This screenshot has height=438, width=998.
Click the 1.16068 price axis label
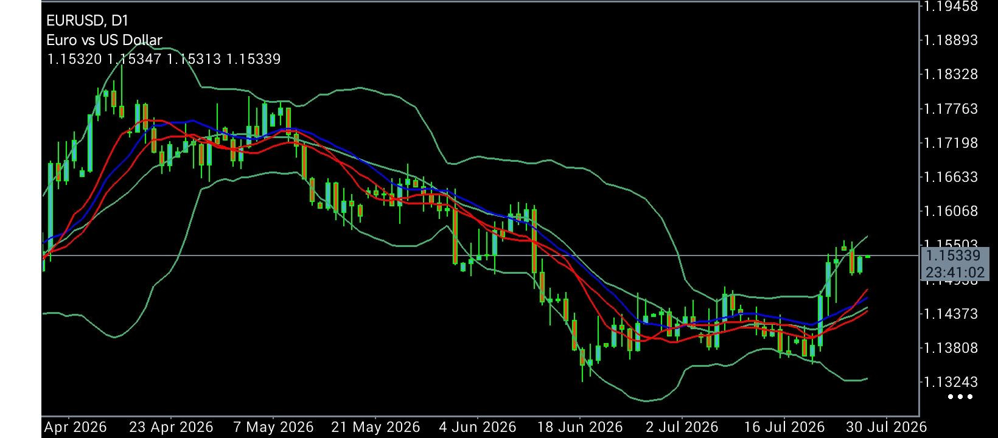point(951,211)
